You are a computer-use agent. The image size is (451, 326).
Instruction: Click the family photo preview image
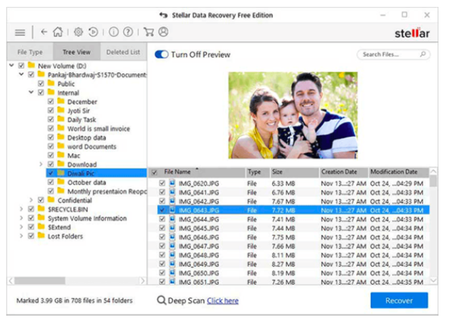tap(293, 115)
